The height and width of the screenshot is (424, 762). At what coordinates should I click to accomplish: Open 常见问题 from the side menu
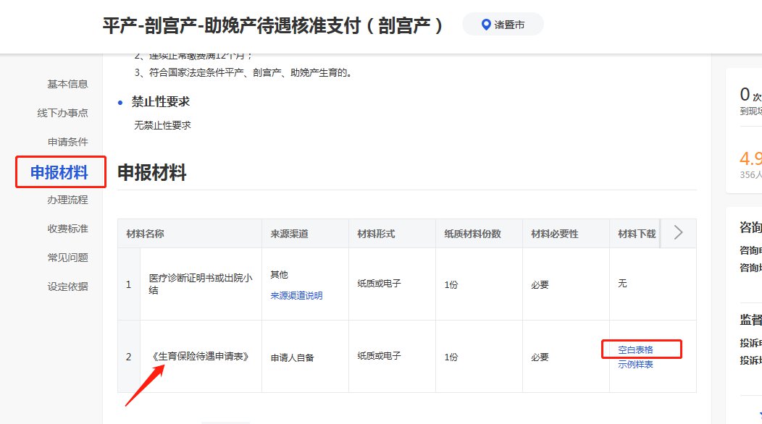coord(67,258)
